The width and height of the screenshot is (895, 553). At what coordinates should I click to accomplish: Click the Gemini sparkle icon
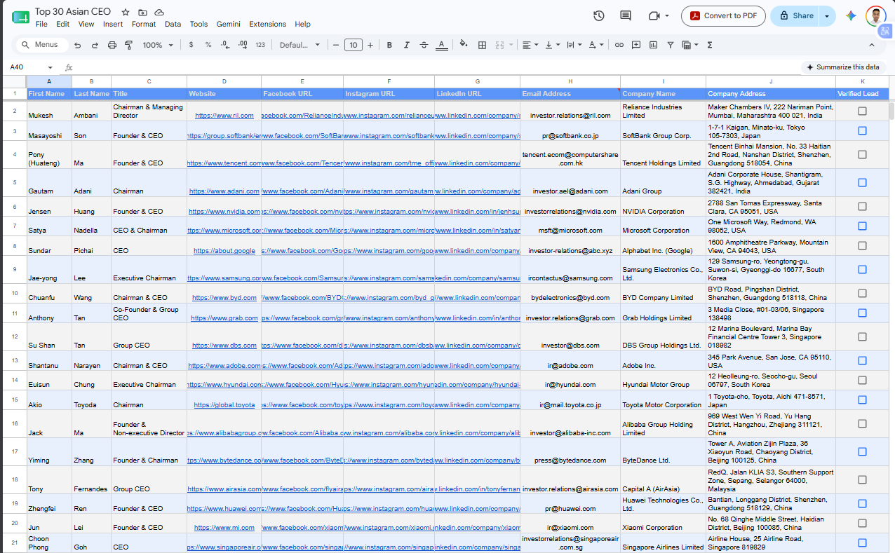[x=851, y=15]
